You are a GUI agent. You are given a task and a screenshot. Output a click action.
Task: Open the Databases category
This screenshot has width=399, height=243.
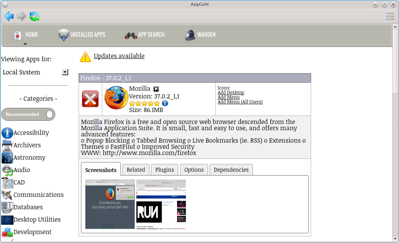[28, 207]
